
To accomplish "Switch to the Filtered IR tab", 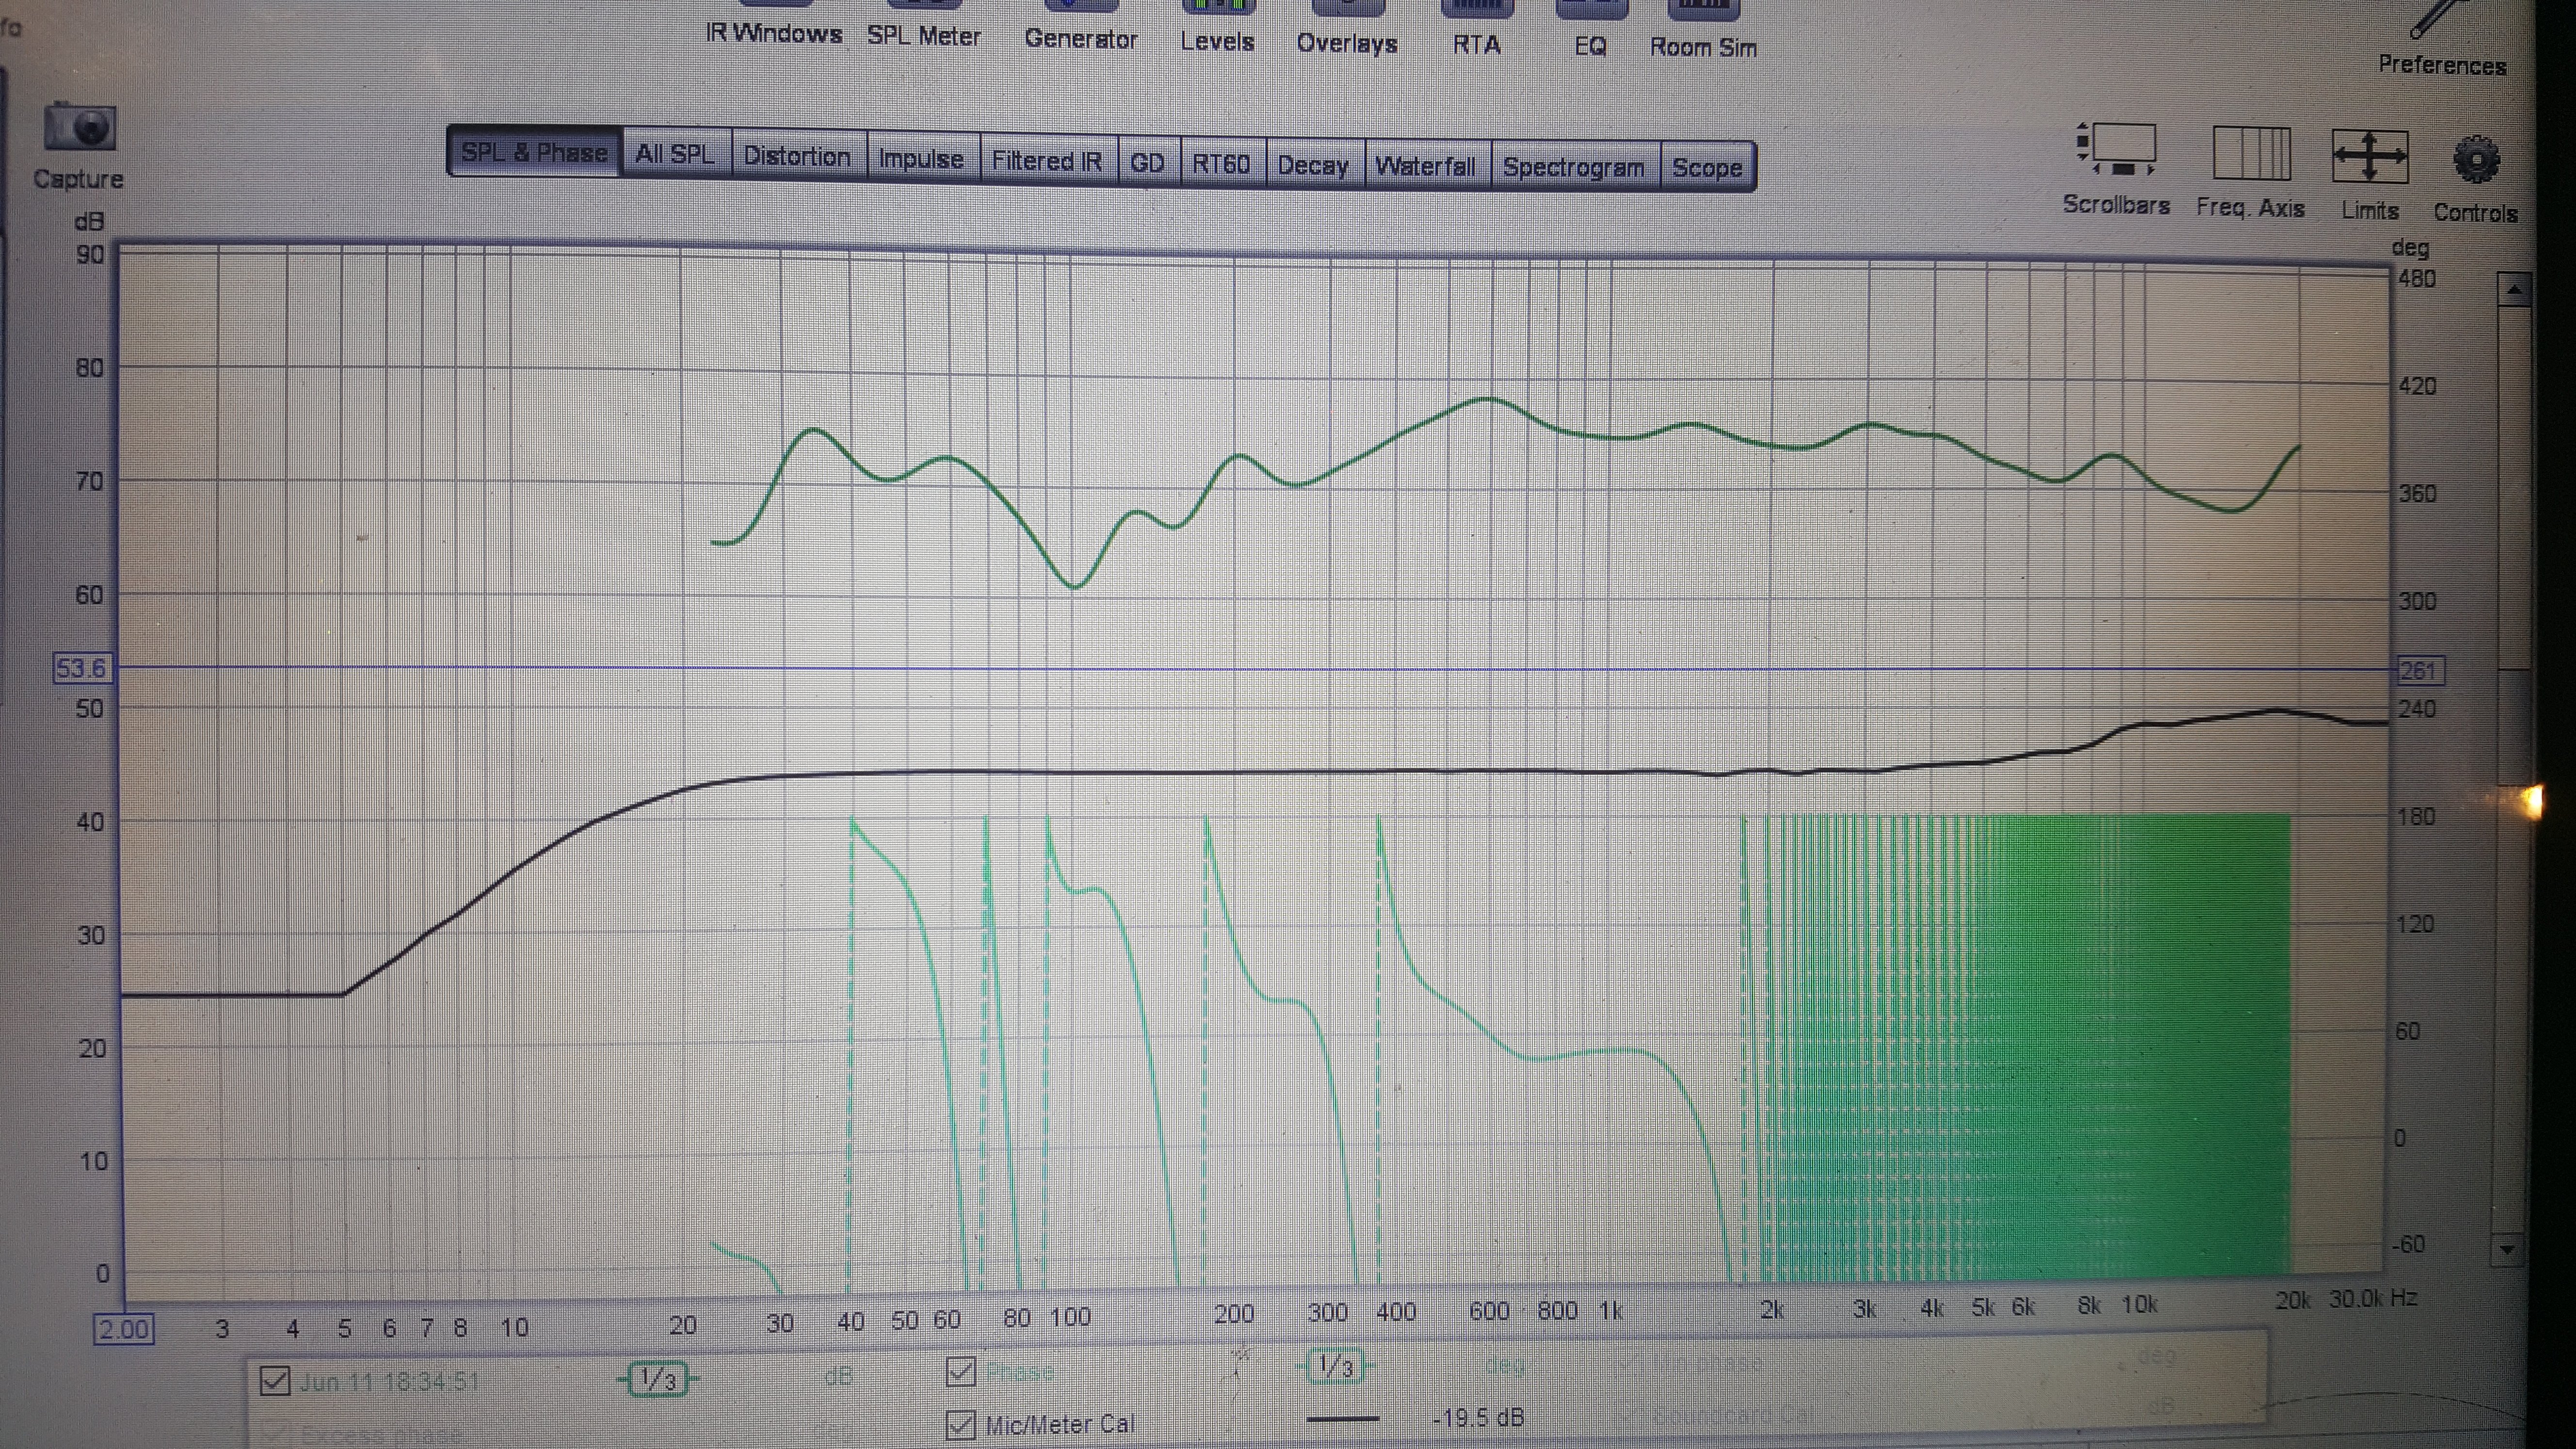I will point(1047,160).
